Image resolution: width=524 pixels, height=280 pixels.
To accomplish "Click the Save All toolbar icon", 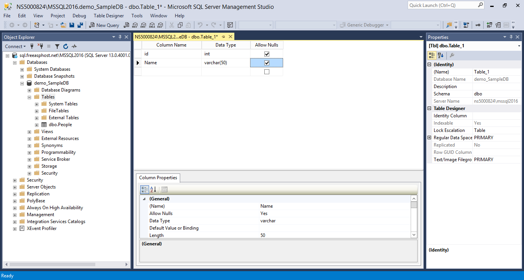I will pyautogui.click(x=80, y=25).
